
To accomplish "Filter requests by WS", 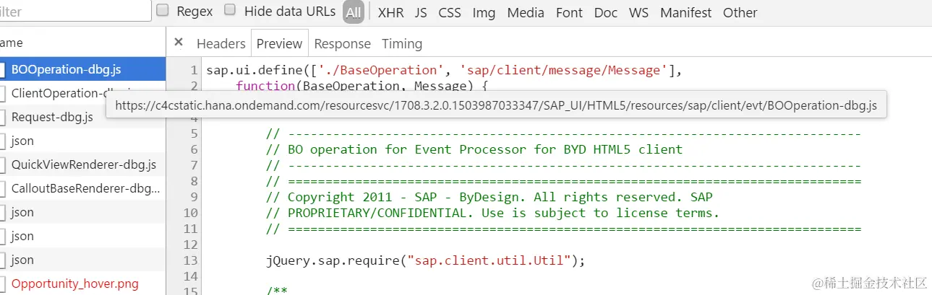I will point(638,12).
